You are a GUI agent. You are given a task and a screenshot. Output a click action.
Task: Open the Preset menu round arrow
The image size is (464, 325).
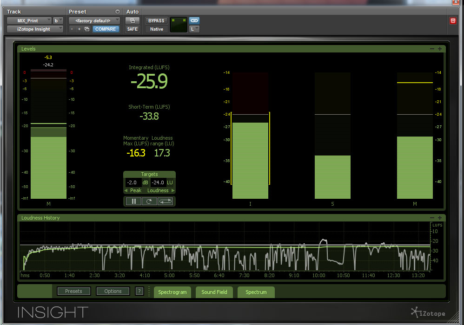118,12
